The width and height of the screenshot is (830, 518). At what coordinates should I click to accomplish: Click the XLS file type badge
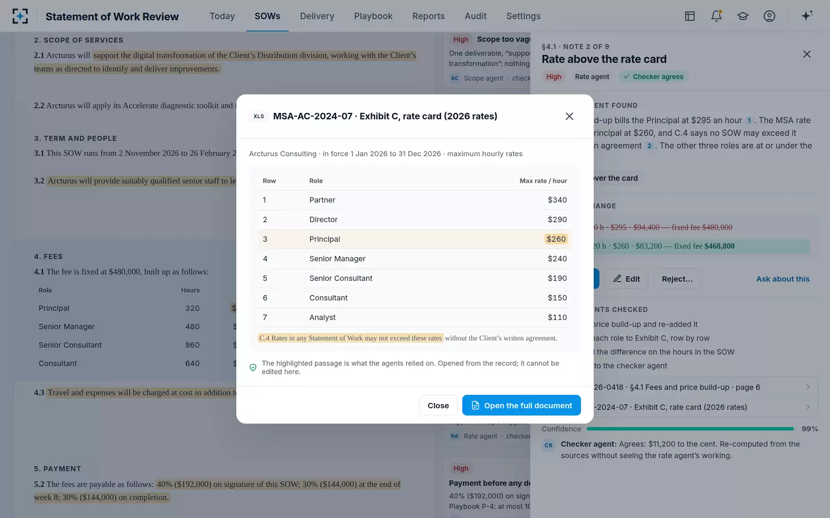click(259, 116)
